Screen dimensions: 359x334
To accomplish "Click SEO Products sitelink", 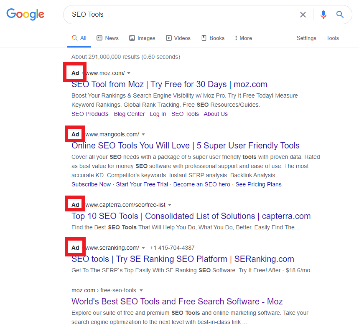I will point(90,114).
